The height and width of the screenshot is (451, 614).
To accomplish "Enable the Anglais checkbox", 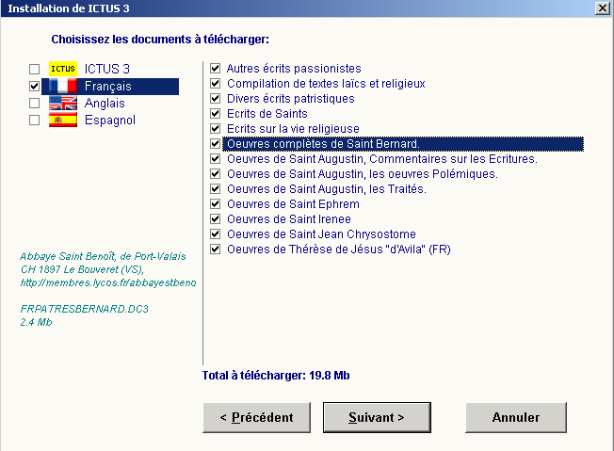I will click(35, 103).
